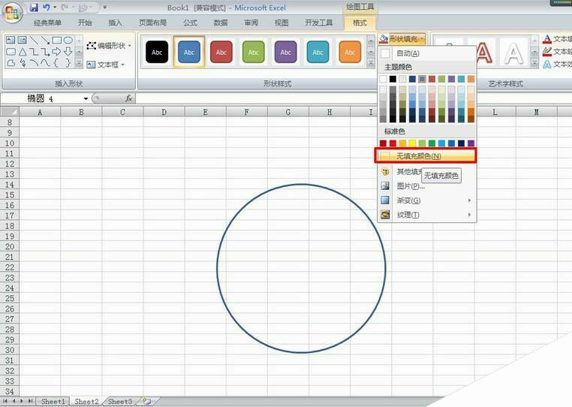
Task: Choose 图片(P)... from fill menu
Action: point(411,186)
